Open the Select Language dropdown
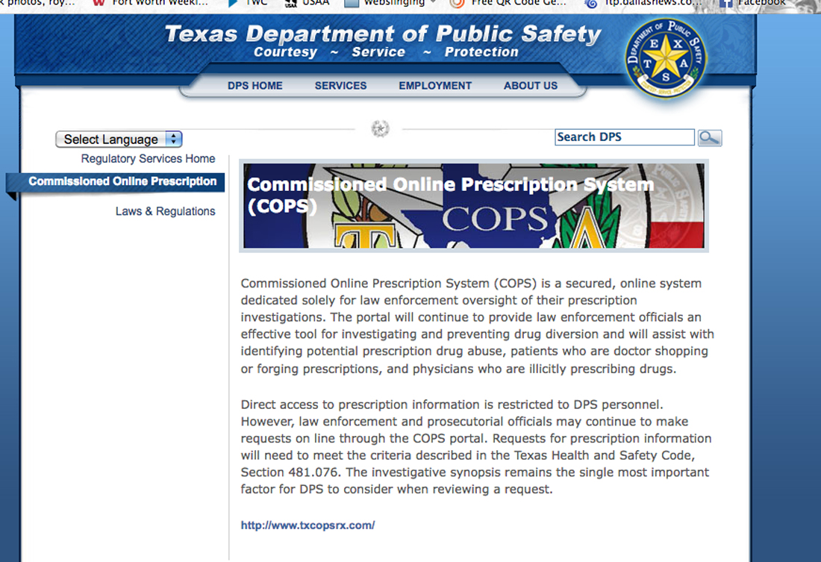 pos(119,139)
